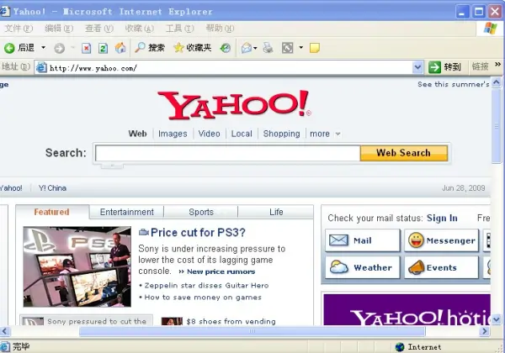Open the address bar dropdown
Viewport: 505px width, 353px height.
point(417,67)
